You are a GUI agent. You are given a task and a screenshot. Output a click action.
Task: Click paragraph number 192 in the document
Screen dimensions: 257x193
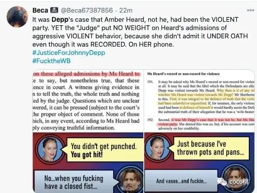click(x=150, y=120)
